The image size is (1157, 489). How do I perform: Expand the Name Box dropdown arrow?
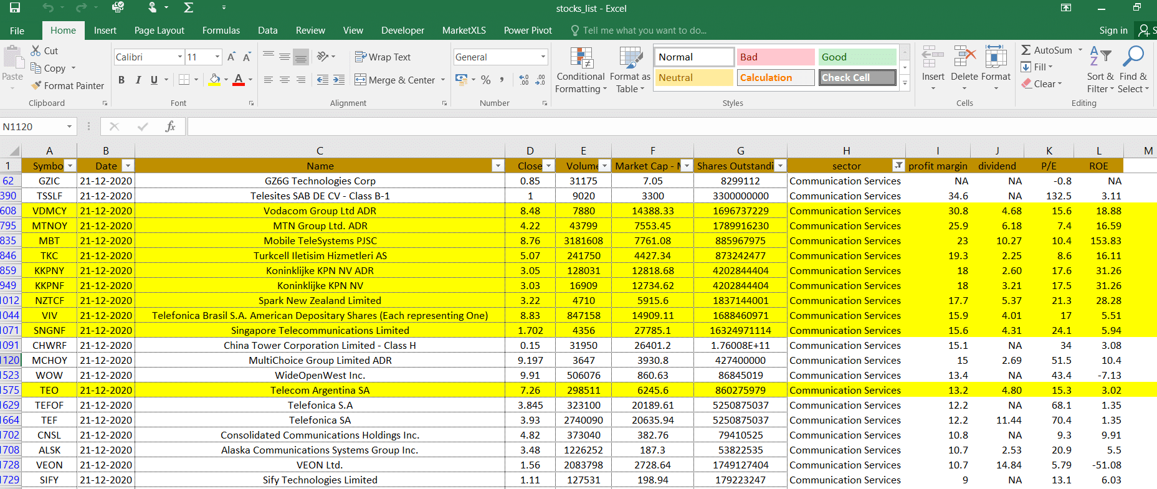[69, 126]
